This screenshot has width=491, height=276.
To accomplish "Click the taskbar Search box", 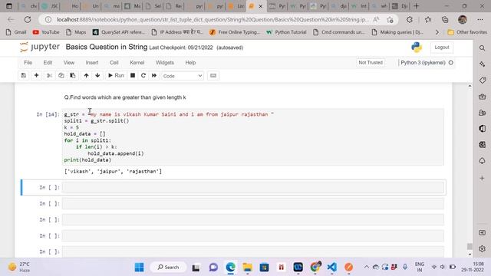I will (169, 268).
